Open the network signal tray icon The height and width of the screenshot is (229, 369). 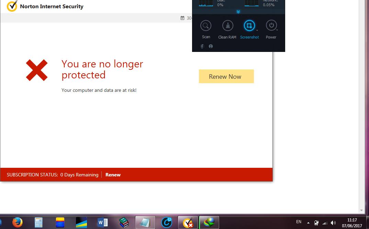pos(325,223)
